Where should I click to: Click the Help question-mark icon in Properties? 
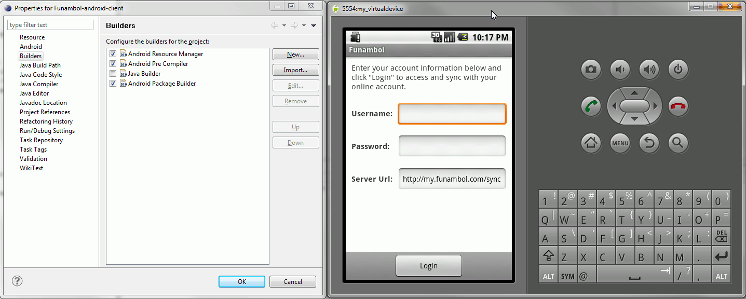coord(17,281)
